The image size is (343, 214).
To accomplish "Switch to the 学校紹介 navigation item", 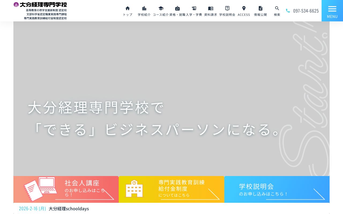I will click(144, 11).
